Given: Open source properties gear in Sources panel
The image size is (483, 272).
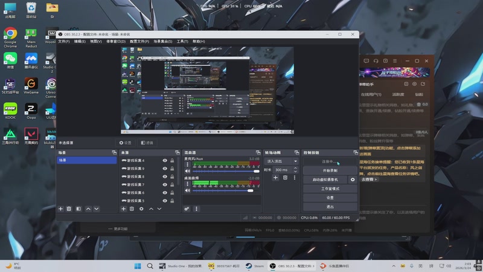Looking at the screenshot, I should pos(141,209).
